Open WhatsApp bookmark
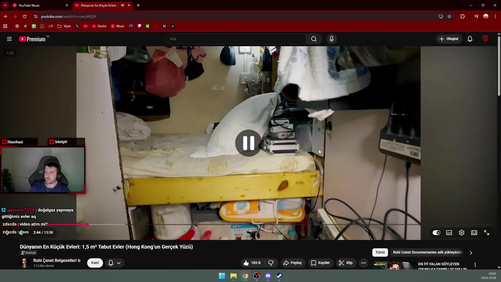Viewport: 501px width, 282px height. (x=42, y=26)
